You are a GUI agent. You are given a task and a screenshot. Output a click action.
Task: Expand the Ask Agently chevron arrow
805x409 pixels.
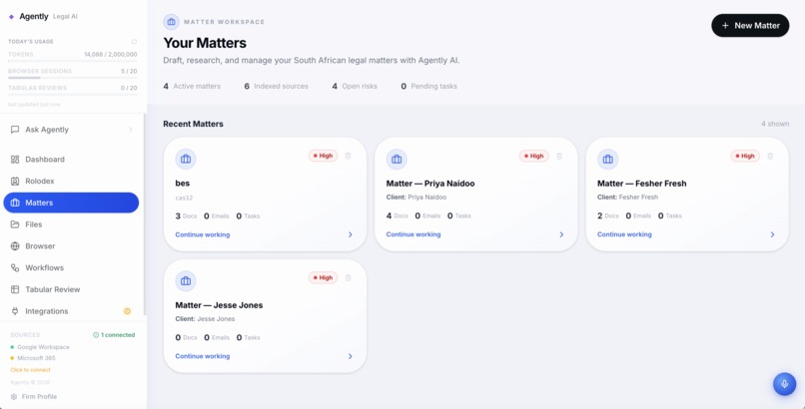[131, 130]
